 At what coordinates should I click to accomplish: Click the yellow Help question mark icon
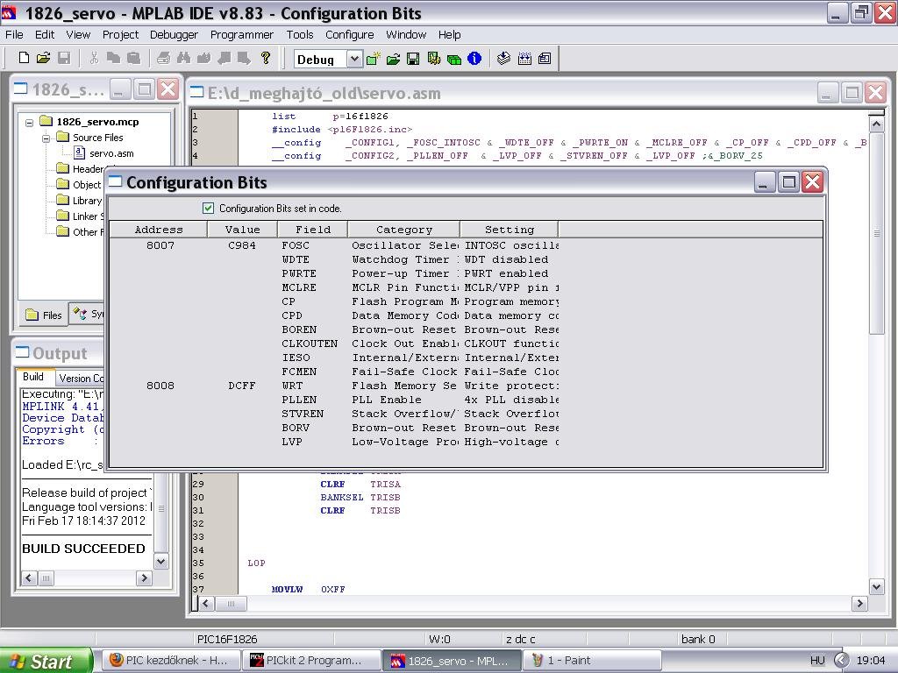click(x=265, y=58)
